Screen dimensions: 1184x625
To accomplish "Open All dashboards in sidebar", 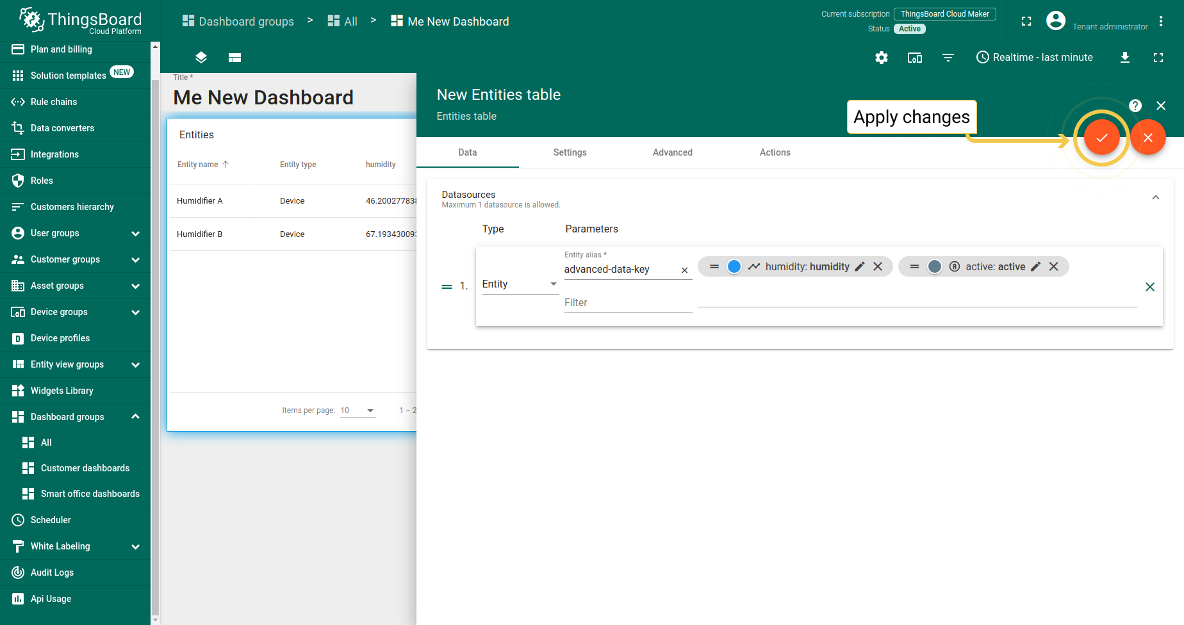I will coord(75,442).
